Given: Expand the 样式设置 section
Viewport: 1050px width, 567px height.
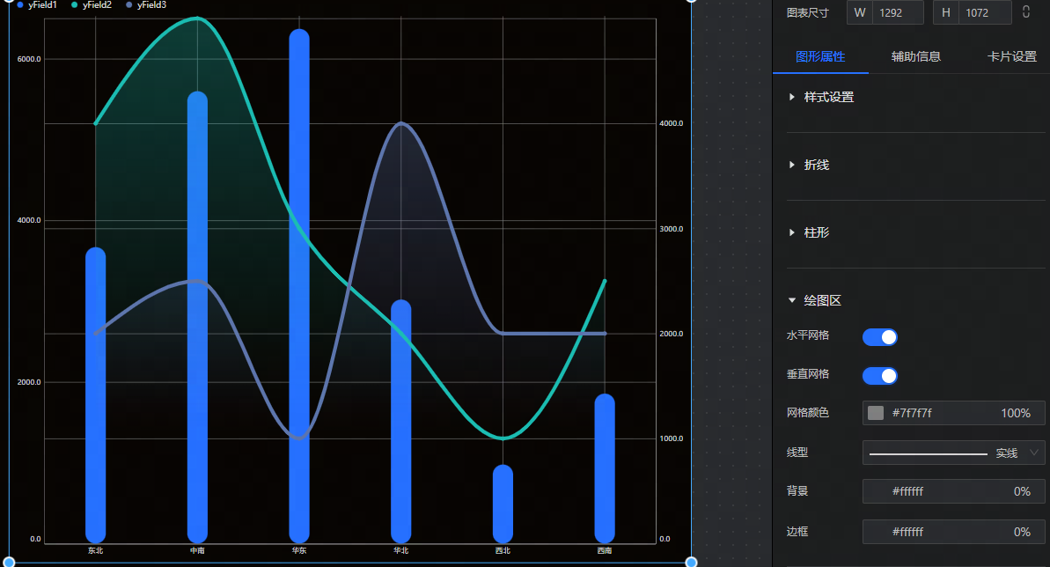Looking at the screenshot, I should click(x=828, y=97).
